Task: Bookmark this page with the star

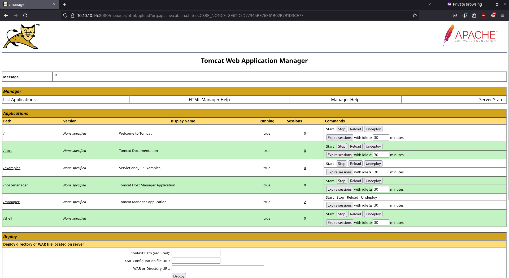Action: point(415,15)
